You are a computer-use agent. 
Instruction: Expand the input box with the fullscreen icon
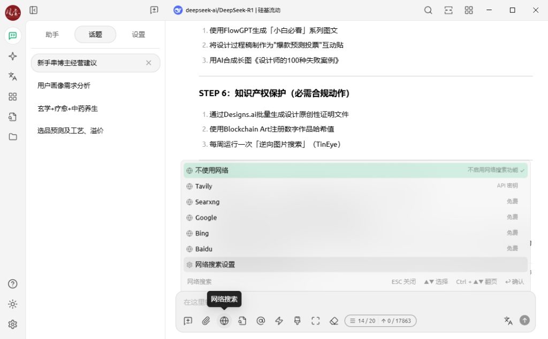tap(315, 321)
